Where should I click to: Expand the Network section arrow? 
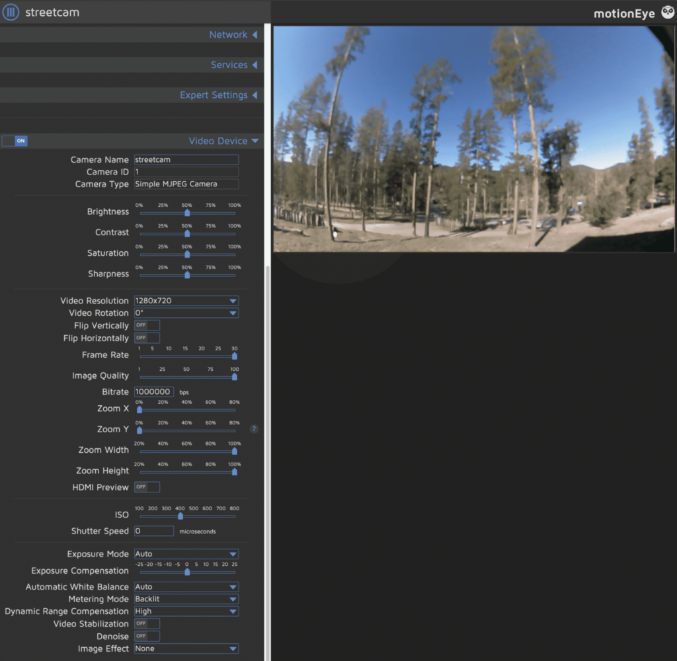(255, 35)
